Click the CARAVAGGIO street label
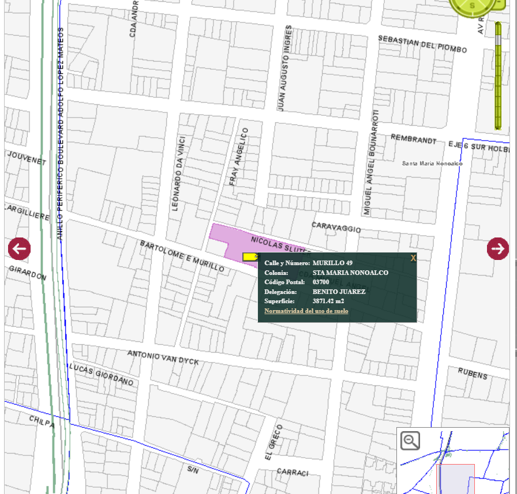Screen dimensions: 517x494 coord(336,227)
